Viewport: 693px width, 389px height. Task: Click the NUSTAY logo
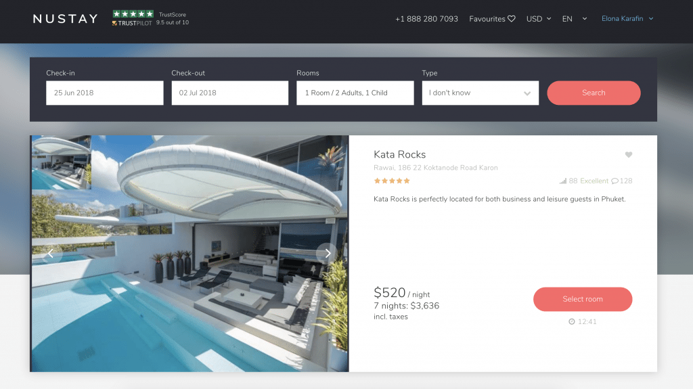click(66, 18)
